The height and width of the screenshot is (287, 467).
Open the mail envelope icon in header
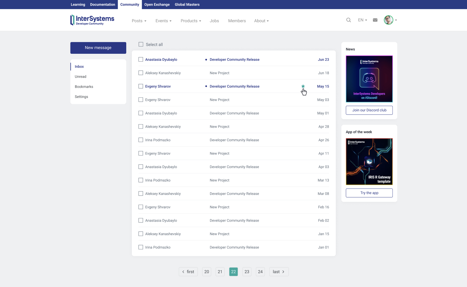click(x=375, y=20)
